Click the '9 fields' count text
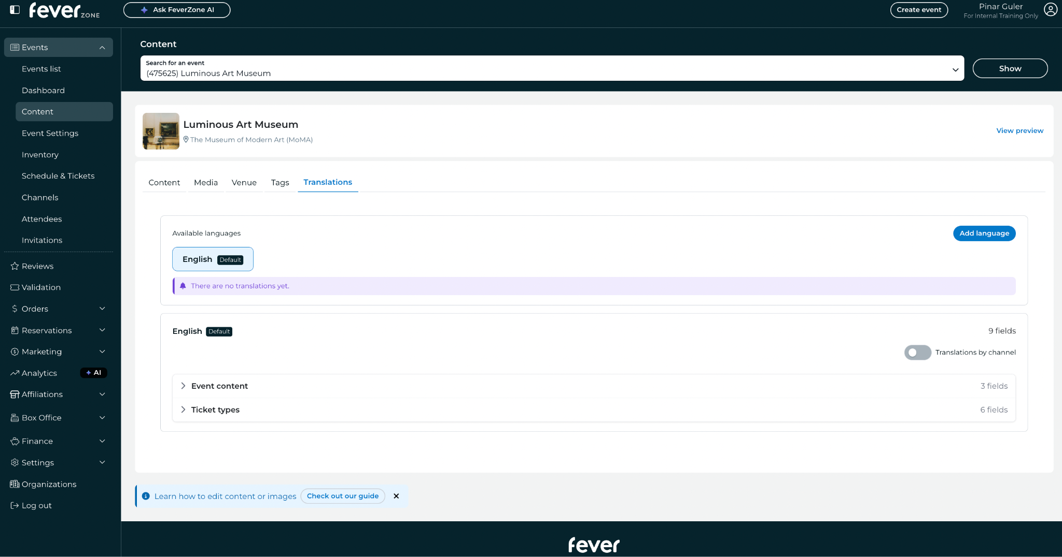The image size is (1062, 557). coord(1002,331)
